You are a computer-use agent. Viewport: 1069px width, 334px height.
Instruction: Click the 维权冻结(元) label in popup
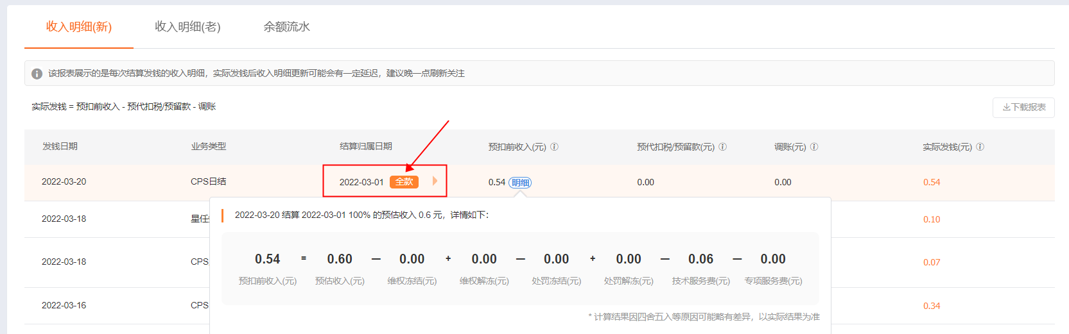coord(412,281)
